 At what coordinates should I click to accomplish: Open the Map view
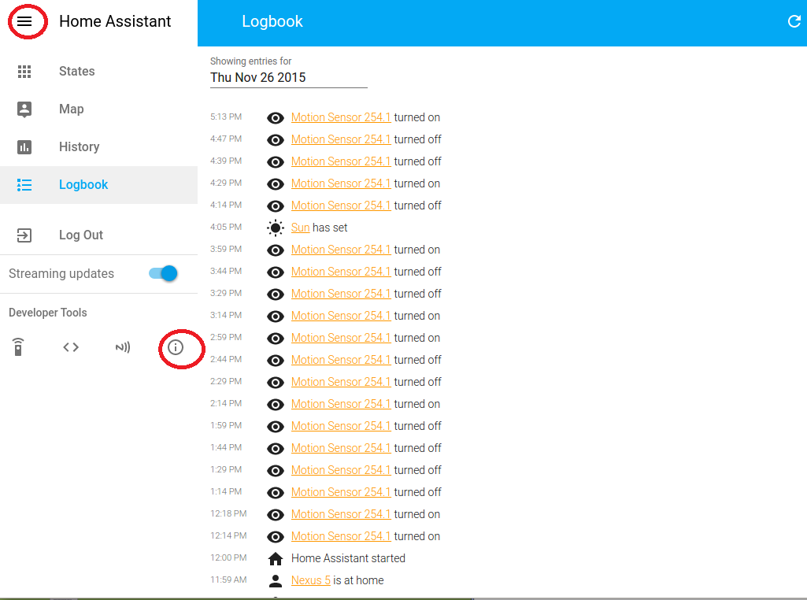[x=71, y=109]
